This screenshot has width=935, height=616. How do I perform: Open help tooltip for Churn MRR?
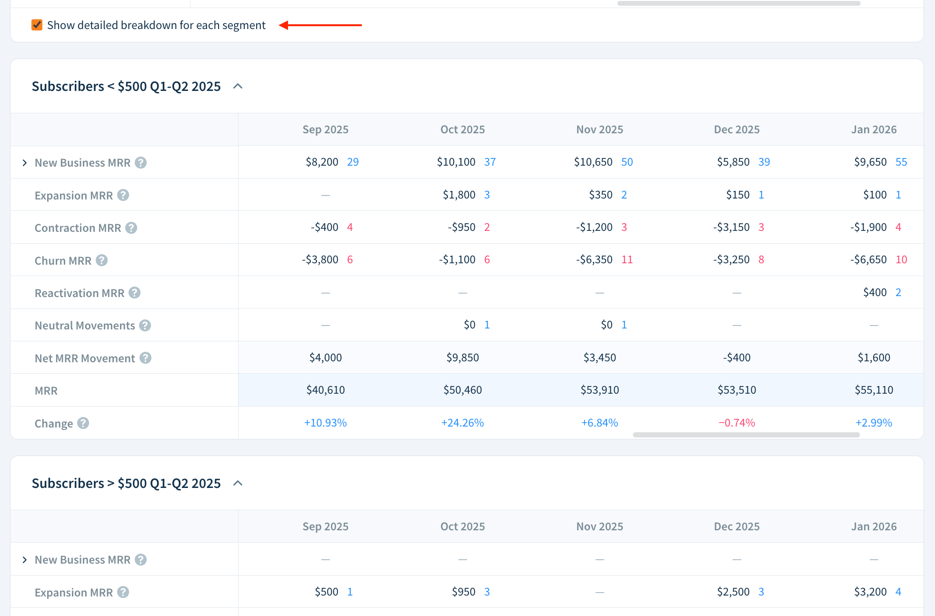(x=101, y=260)
